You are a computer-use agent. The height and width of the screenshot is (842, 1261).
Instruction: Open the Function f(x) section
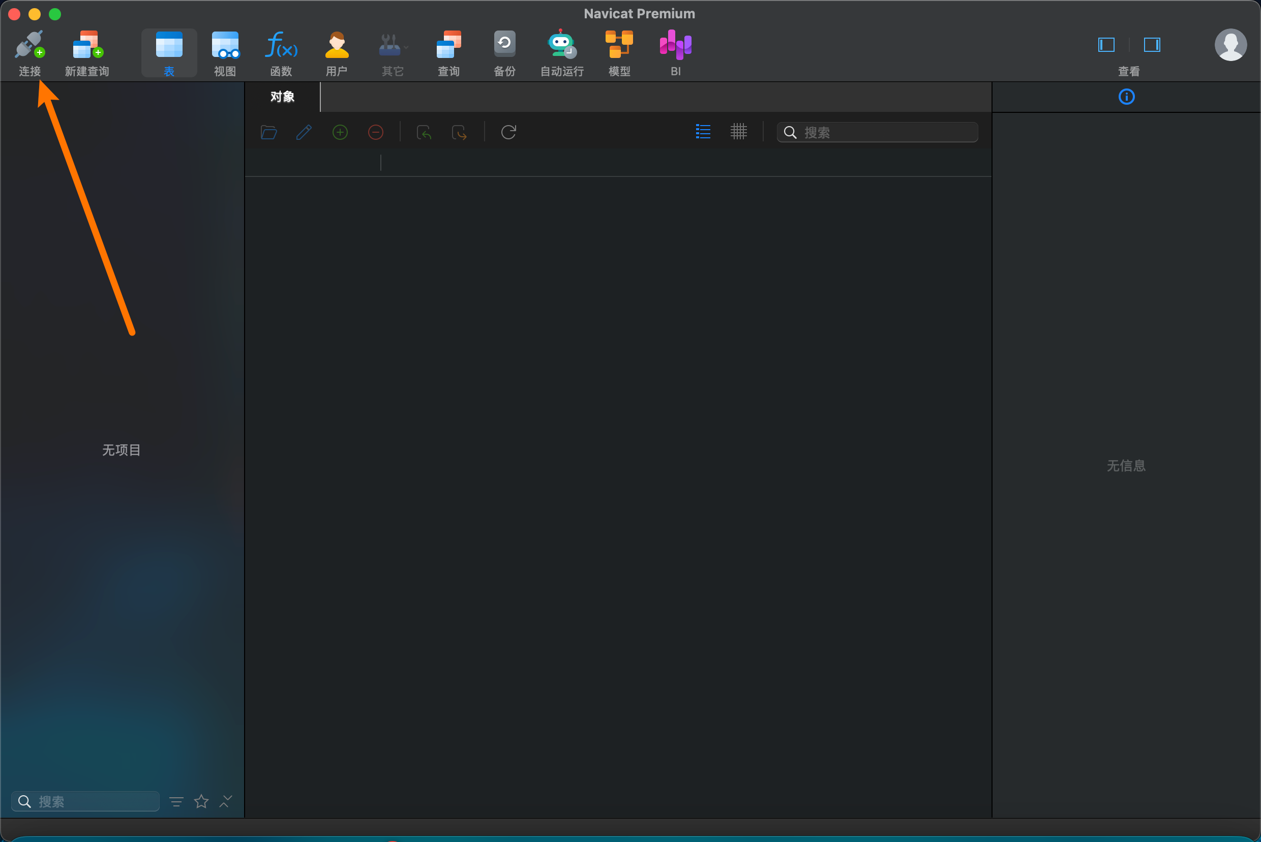coord(281,46)
